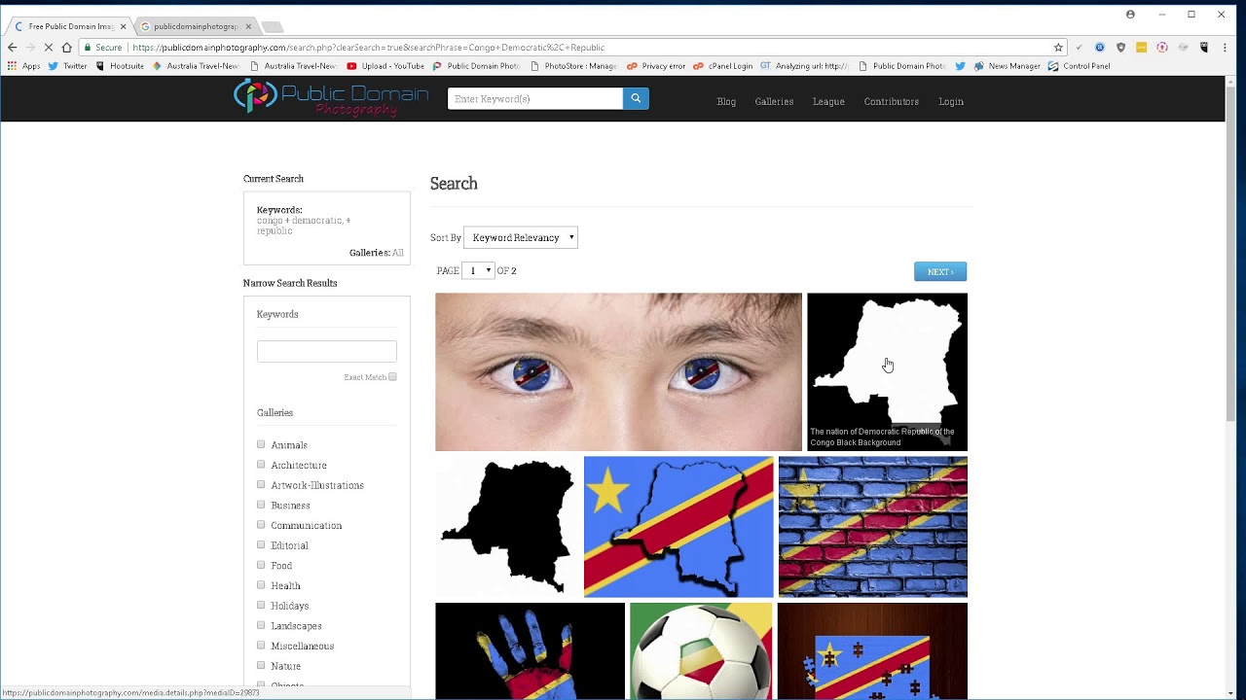
Task: Open the Login nav item
Action: pyautogui.click(x=951, y=101)
